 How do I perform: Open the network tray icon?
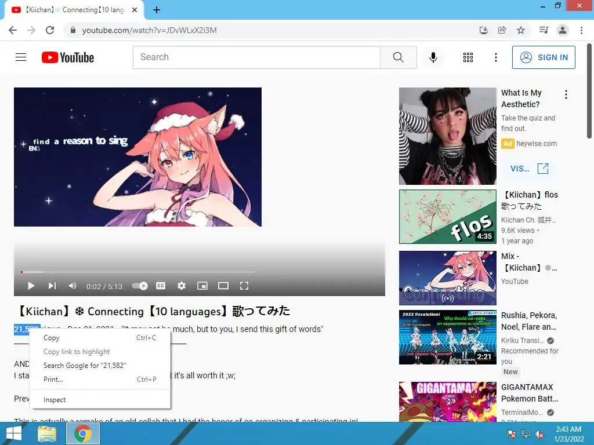point(526,434)
